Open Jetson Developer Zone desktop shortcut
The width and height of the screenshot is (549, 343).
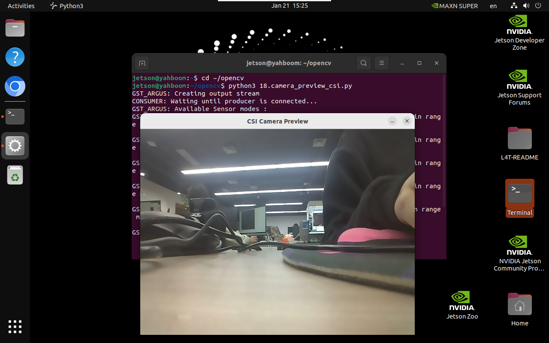pyautogui.click(x=519, y=33)
